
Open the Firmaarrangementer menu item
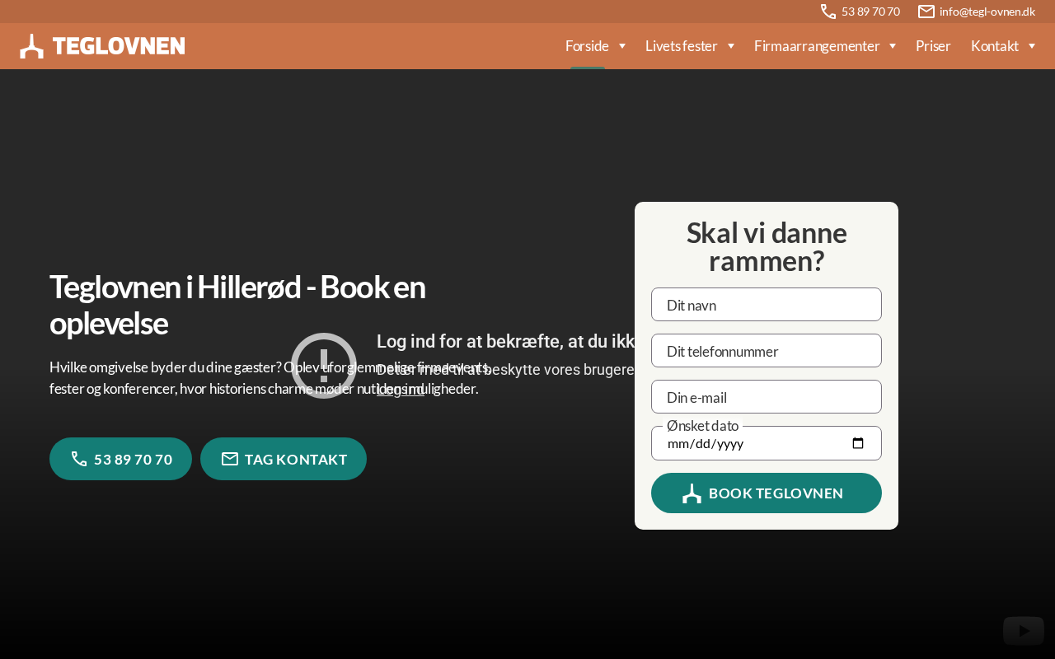817,46
